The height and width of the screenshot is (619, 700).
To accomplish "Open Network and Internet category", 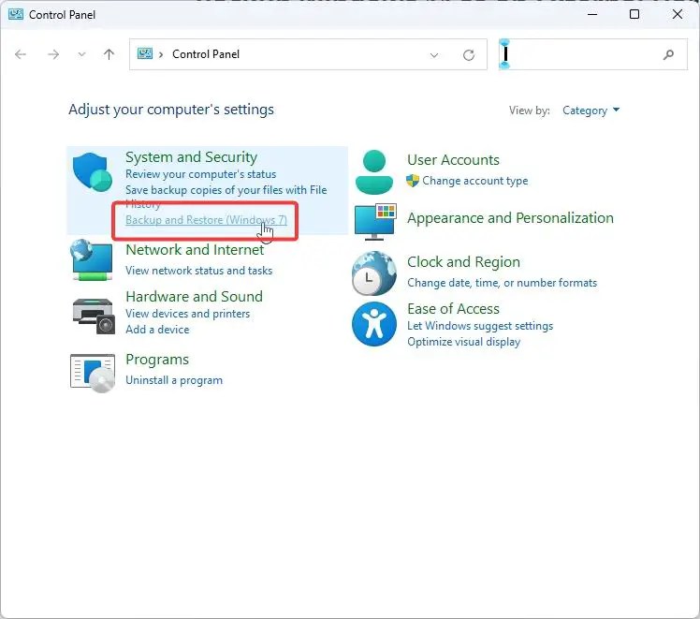I will click(x=195, y=250).
